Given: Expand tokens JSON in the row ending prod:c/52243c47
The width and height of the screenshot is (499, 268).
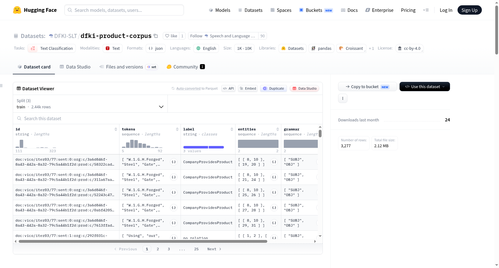Looking at the screenshot, I should 174,192.
